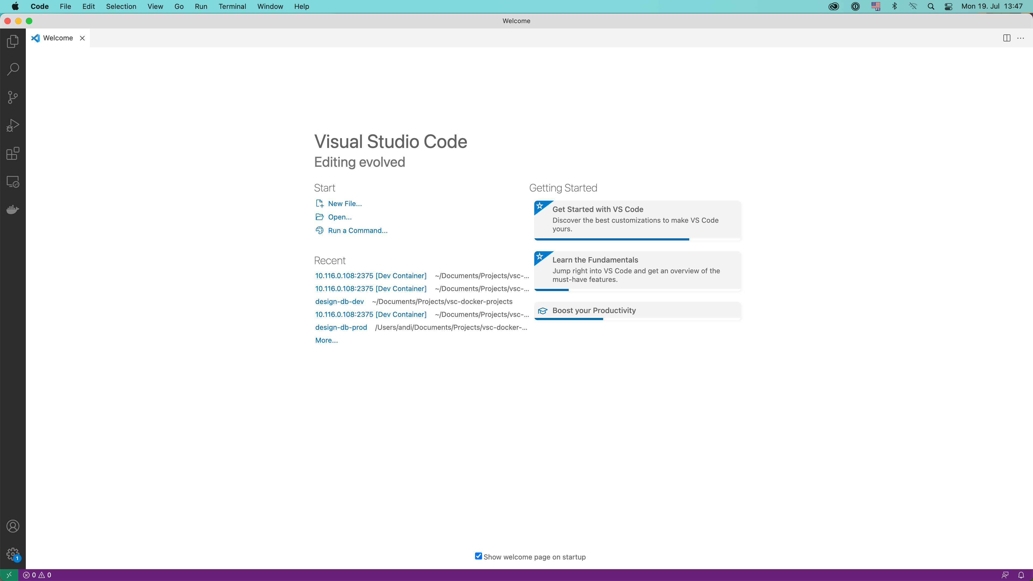Open the Run and Debug view
The width and height of the screenshot is (1033, 581).
(x=12, y=125)
